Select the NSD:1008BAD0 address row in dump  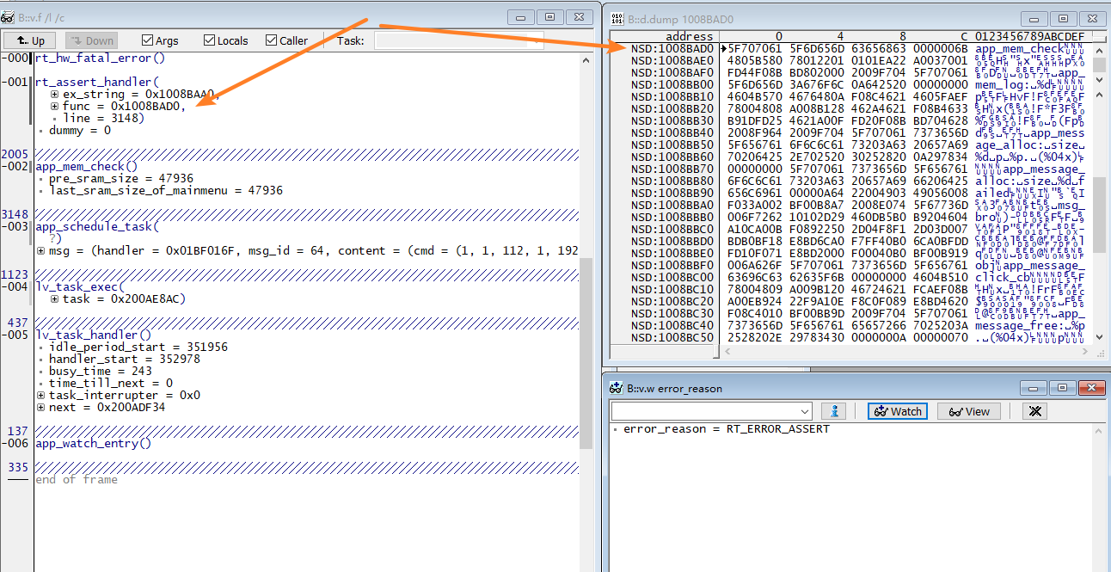point(672,49)
